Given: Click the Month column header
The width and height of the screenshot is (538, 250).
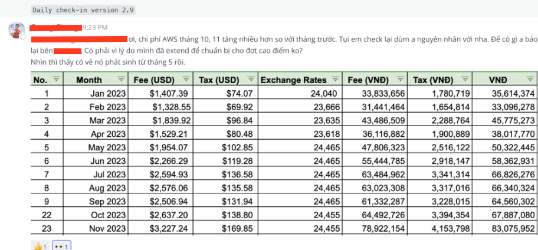Looking at the screenshot, I should (x=89, y=80).
